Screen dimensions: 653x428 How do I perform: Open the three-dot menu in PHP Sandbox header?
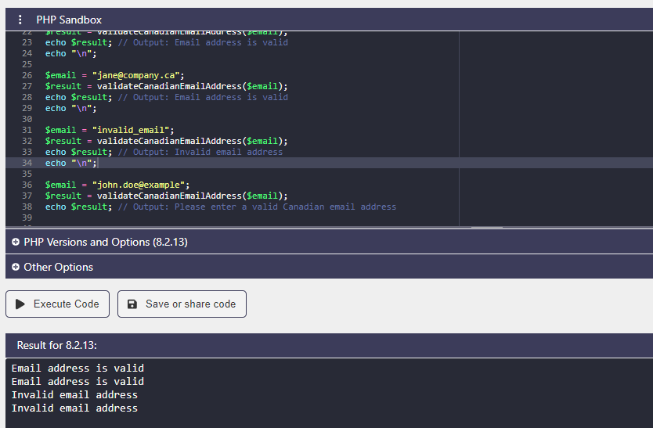coord(20,20)
